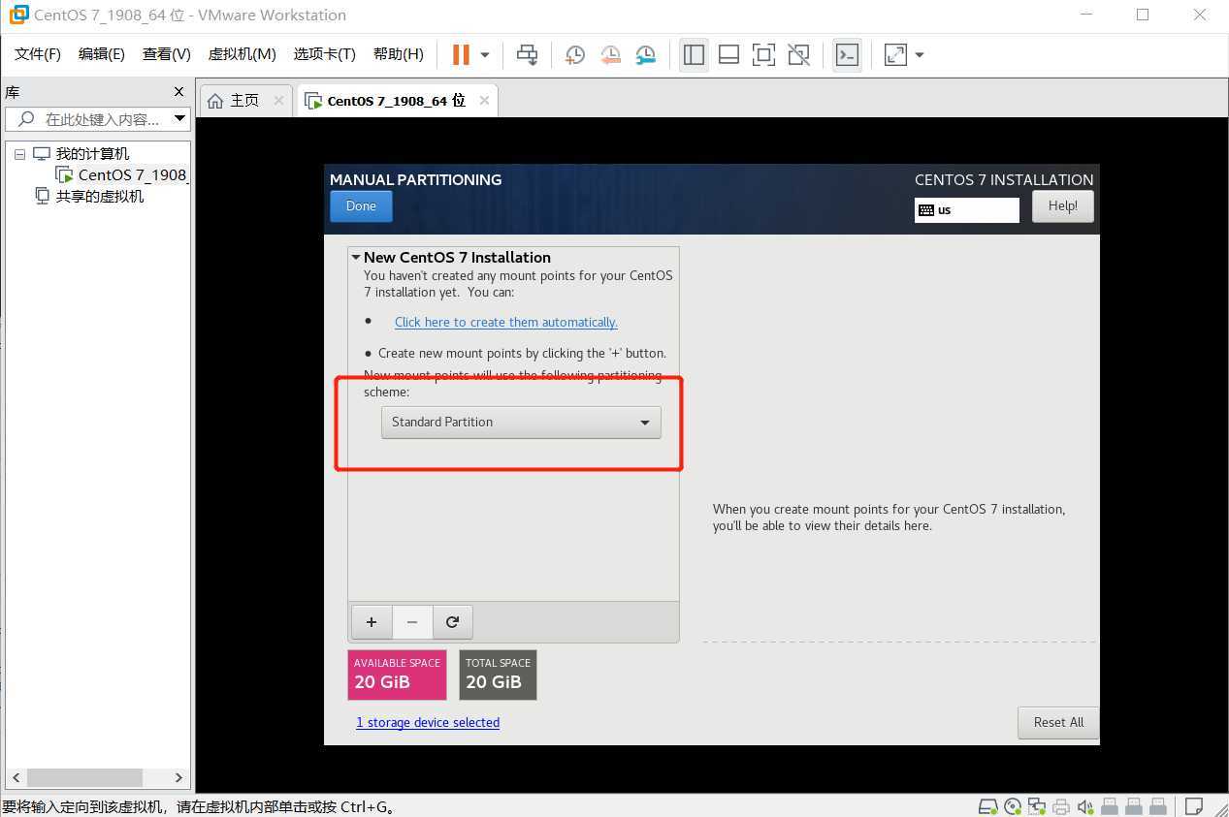This screenshot has height=817, width=1229.
Task: Click here to create them automatically link
Action: (x=505, y=322)
